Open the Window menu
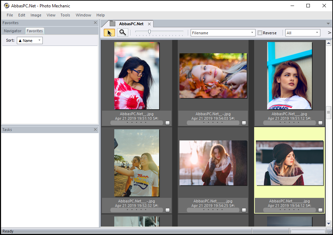 (83, 15)
